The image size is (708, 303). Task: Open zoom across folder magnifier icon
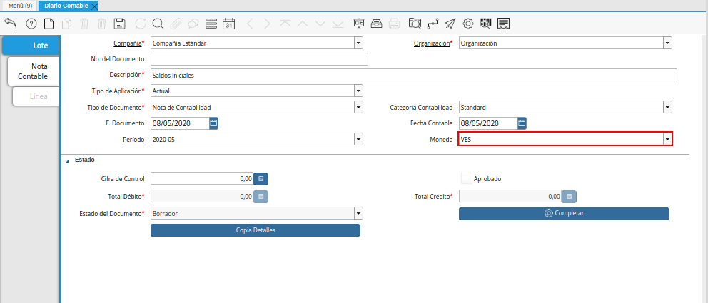coord(415,24)
